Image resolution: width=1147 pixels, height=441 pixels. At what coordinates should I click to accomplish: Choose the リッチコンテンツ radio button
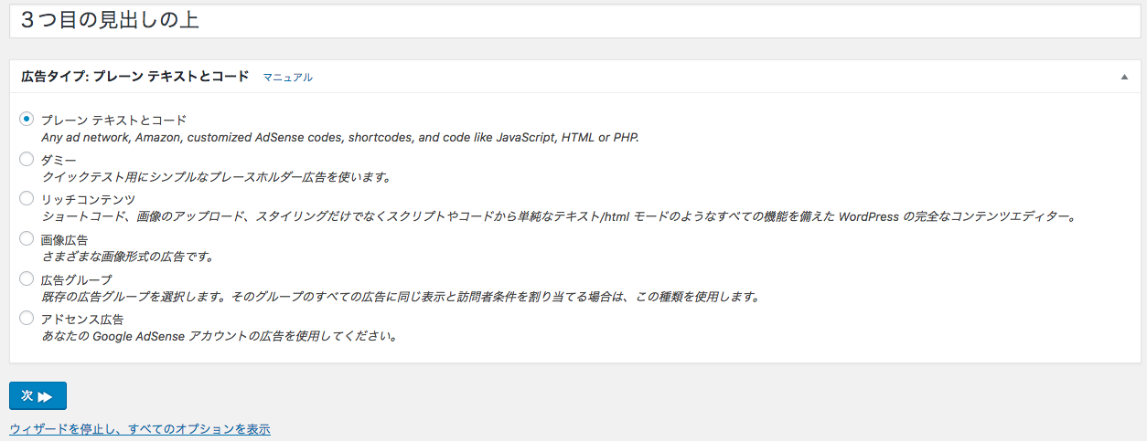tap(27, 198)
